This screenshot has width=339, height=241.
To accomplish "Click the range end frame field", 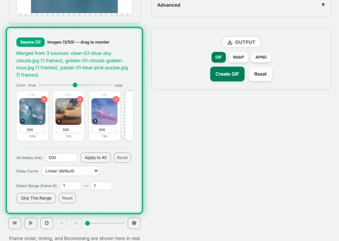I will (101, 186).
